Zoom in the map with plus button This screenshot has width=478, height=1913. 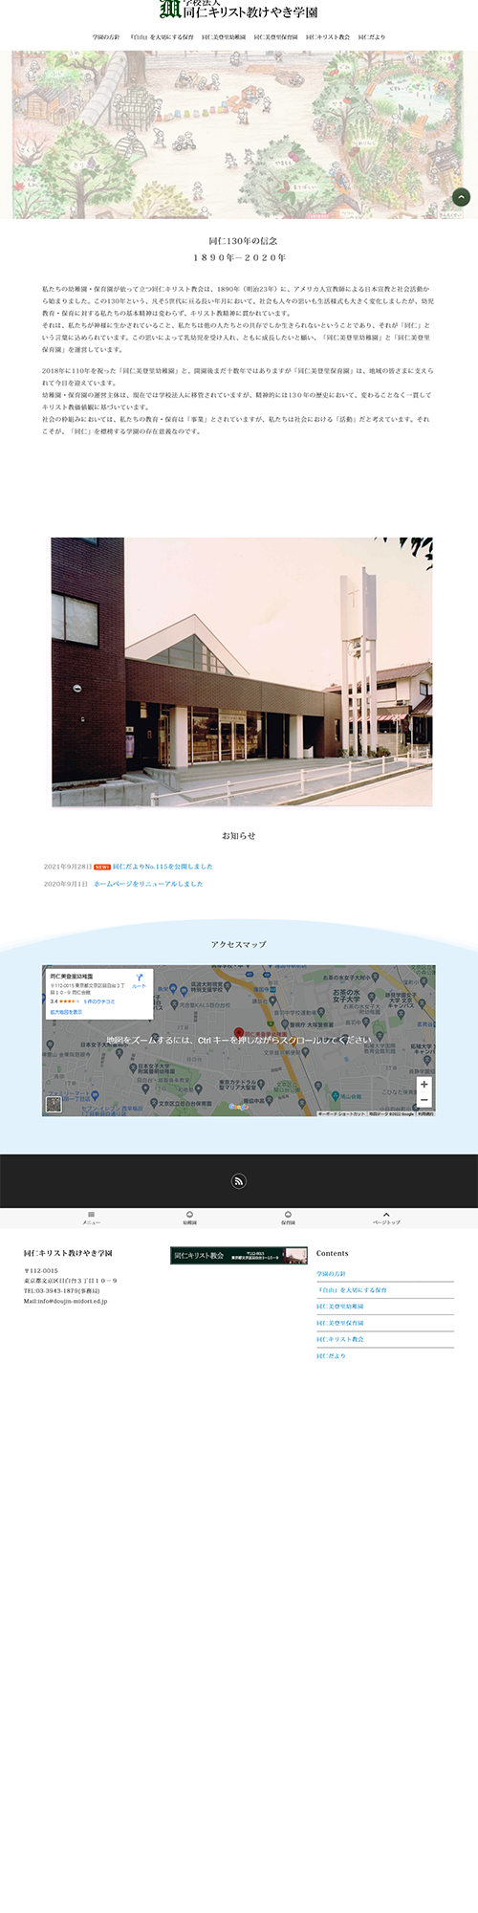tap(424, 1085)
